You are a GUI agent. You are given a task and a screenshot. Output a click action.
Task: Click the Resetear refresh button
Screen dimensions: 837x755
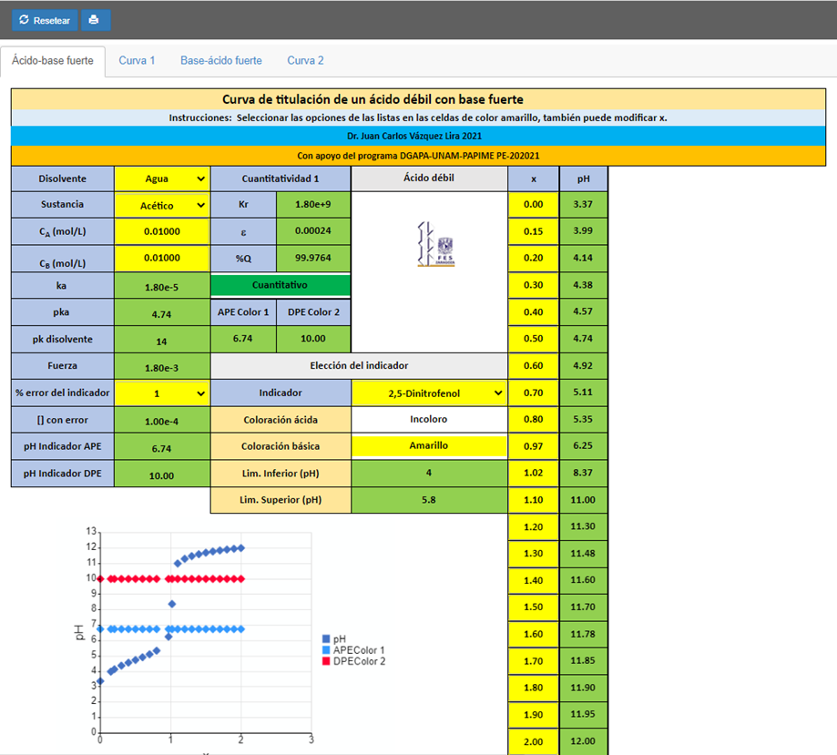click(x=45, y=20)
